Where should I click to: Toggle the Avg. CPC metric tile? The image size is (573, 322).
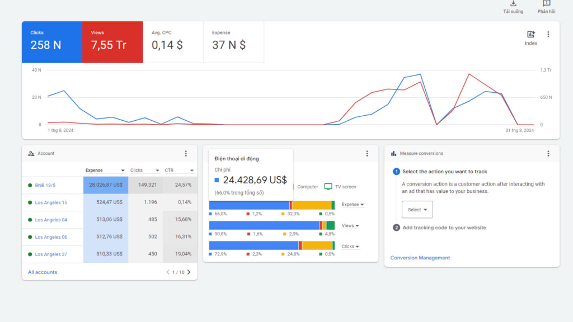click(173, 42)
